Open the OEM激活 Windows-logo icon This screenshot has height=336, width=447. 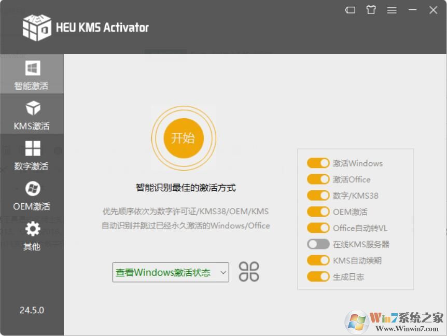pyautogui.click(x=33, y=188)
